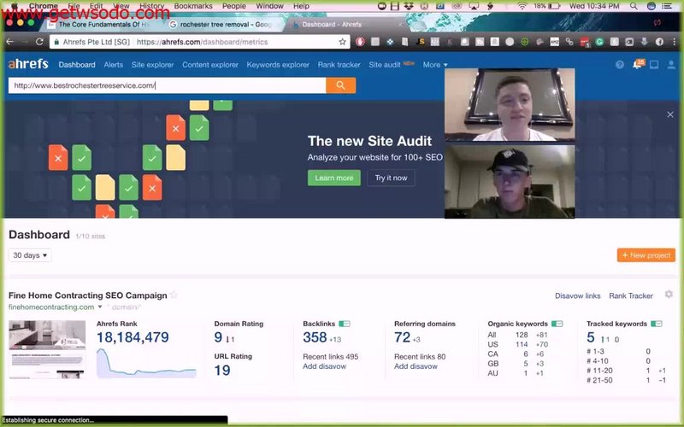Click the download arrow extension icon
Image resolution: width=684 pixels, height=427 pixels.
pos(644,42)
